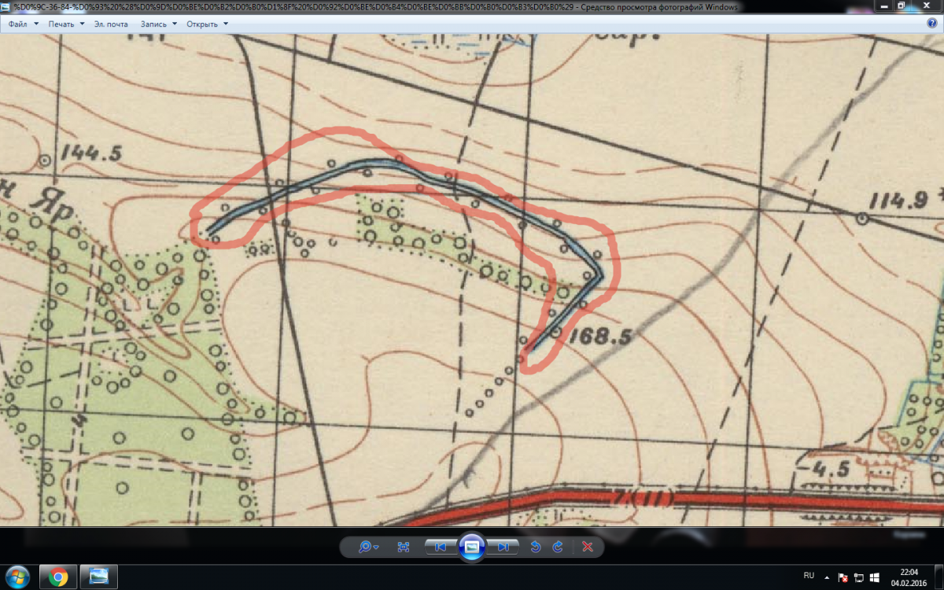
Task: Rotate the image clockwise
Action: click(558, 547)
